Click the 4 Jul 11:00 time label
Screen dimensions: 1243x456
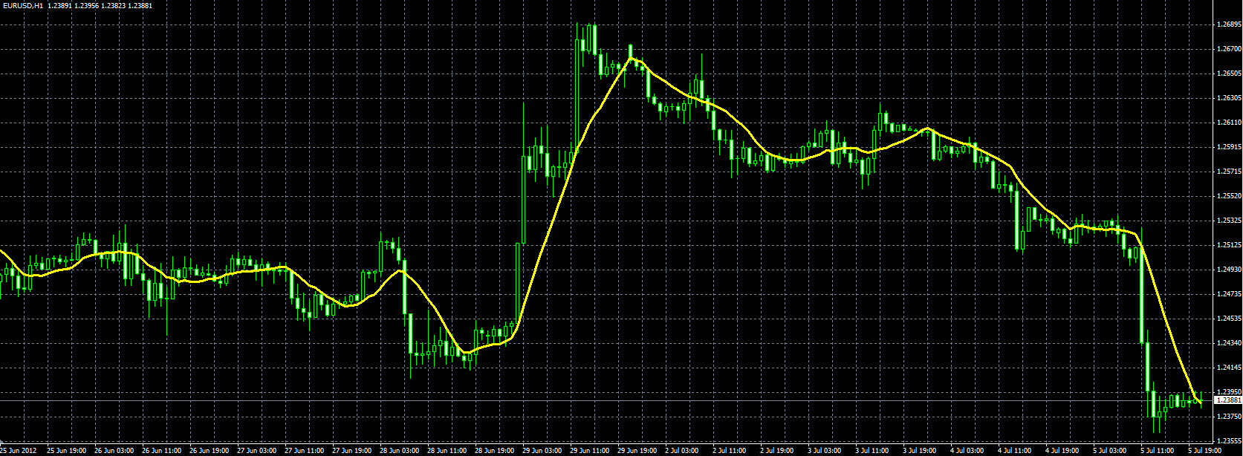1016,450
